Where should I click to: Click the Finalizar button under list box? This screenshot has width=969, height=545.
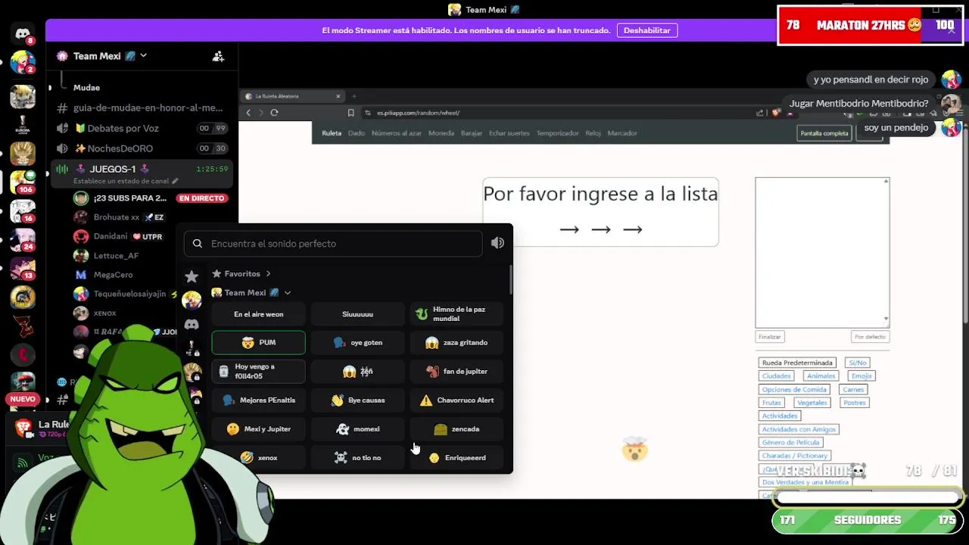[x=770, y=337]
